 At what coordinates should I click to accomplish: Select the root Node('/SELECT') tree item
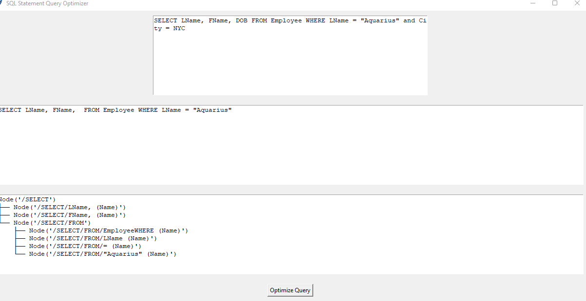tap(27, 199)
